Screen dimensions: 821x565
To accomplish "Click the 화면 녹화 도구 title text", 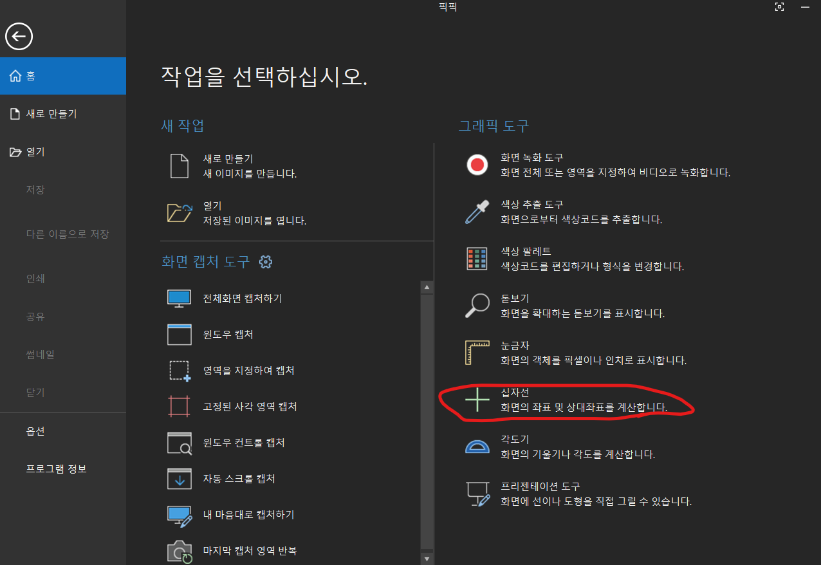I will coord(532,158).
